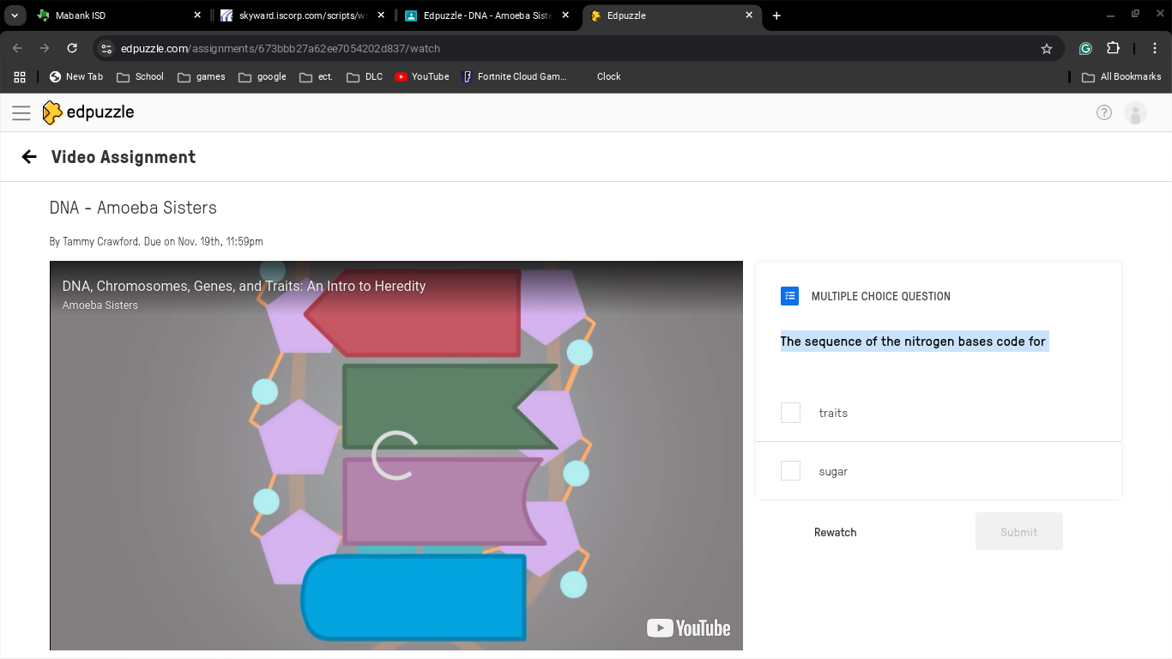Click browser forward arrow
The height and width of the screenshot is (659, 1172).
tap(45, 49)
